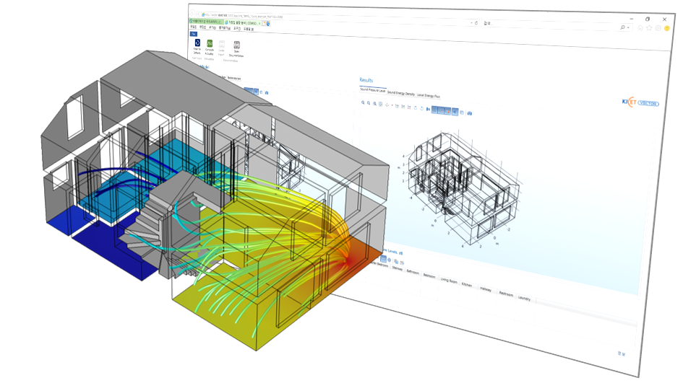Click the blue File button in ribbon
683x383 pixels.
pyautogui.click(x=194, y=33)
